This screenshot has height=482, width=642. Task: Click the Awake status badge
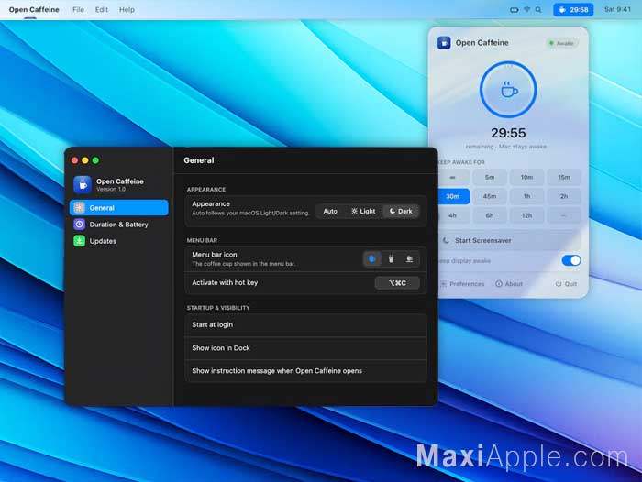pos(561,43)
